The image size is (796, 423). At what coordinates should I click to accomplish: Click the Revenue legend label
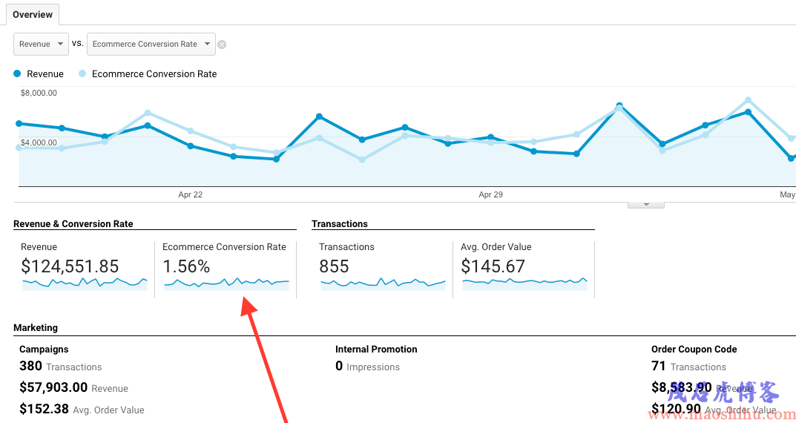click(x=45, y=73)
